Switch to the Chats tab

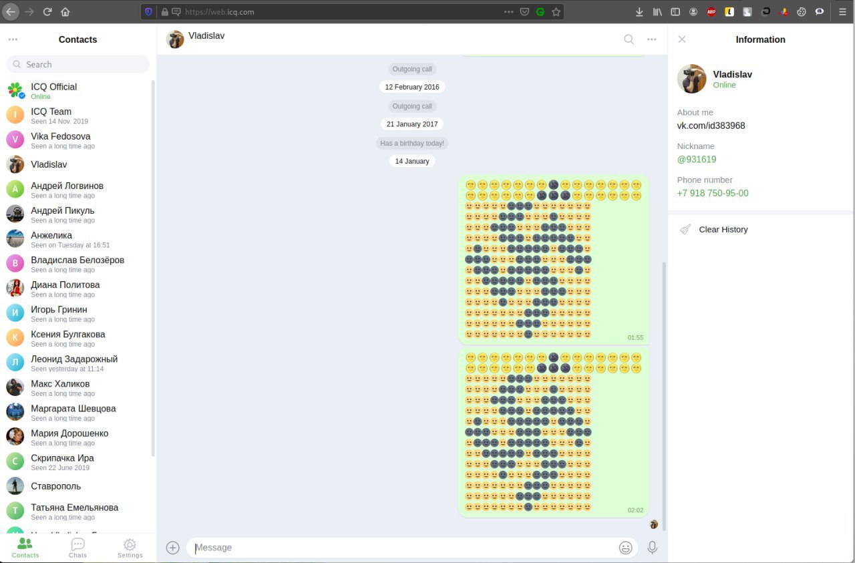pos(77,548)
